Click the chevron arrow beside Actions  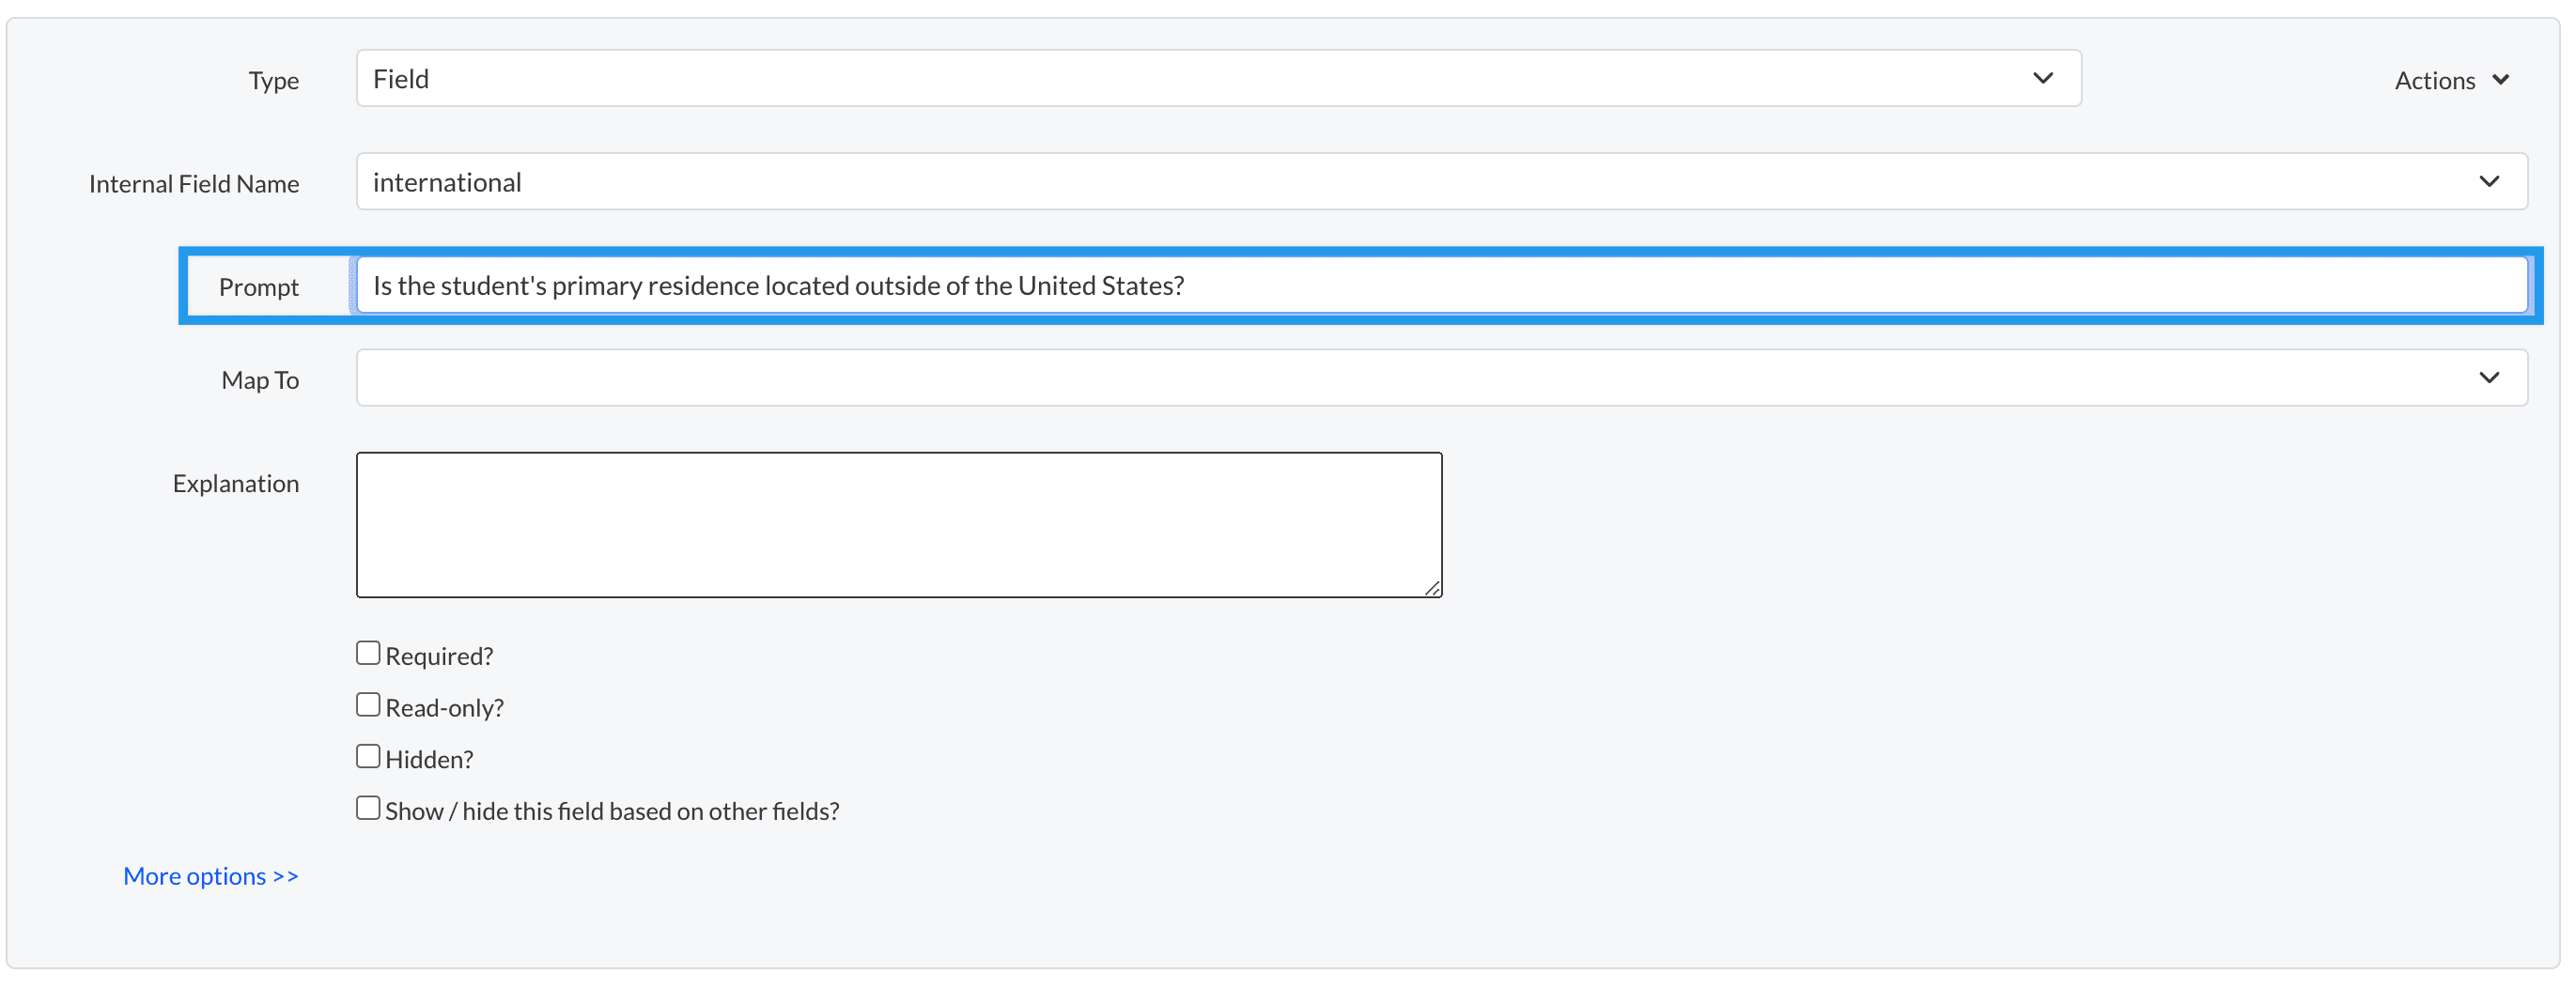(x=2500, y=80)
